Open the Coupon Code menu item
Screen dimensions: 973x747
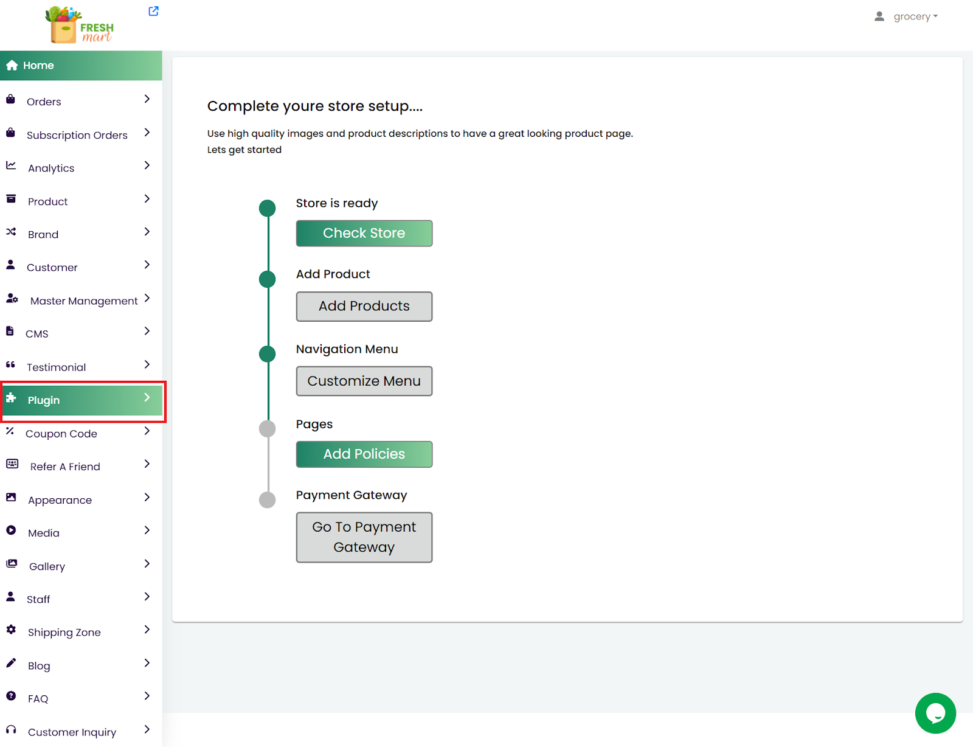[x=61, y=434]
